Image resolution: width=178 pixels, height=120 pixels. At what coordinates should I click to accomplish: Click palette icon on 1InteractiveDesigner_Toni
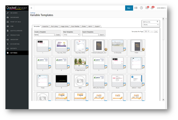click(106, 50)
